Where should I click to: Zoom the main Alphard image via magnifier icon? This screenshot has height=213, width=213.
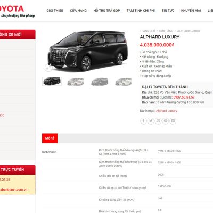(x=48, y=68)
